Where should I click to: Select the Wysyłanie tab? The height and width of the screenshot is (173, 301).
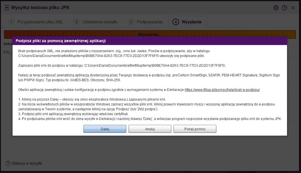(x=192, y=22)
